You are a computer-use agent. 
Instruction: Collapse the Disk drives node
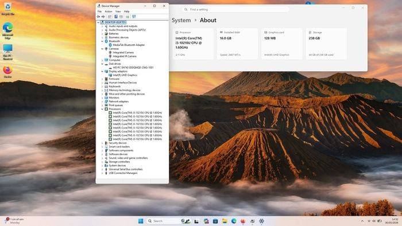(102, 64)
